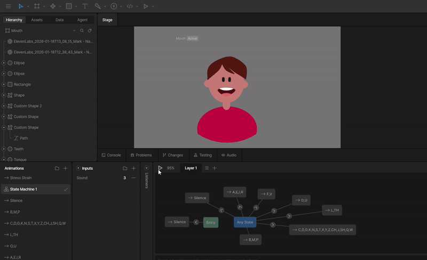Screen dimensions: 427x260
Task: Select the Pen tool
Action: click(x=98, y=6)
